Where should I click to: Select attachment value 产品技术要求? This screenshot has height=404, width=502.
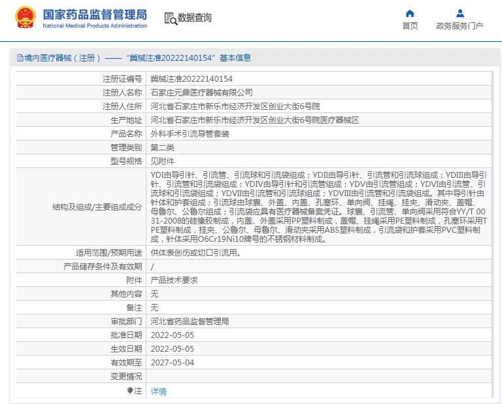pyautogui.click(x=174, y=280)
